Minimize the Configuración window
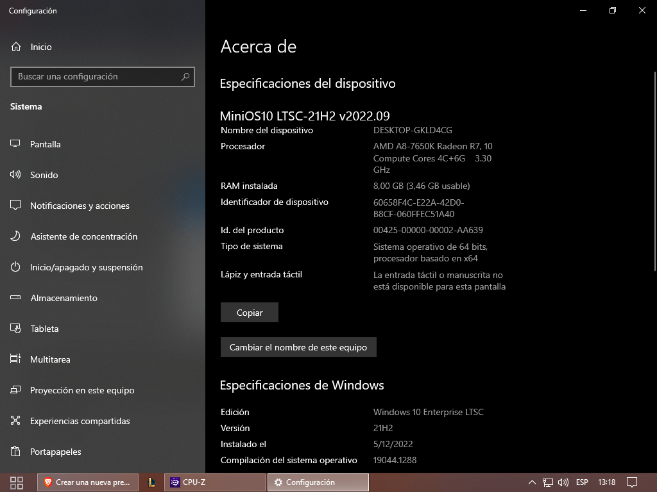Screen dimensions: 657x492 pyautogui.click(x=583, y=10)
